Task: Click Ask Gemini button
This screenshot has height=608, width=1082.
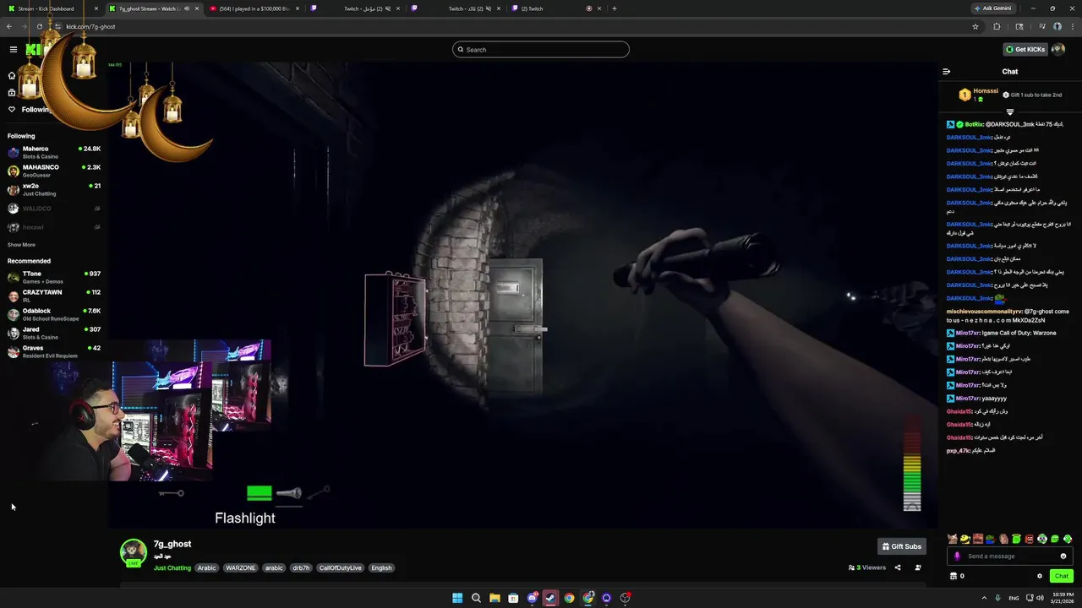Action: coord(993,8)
